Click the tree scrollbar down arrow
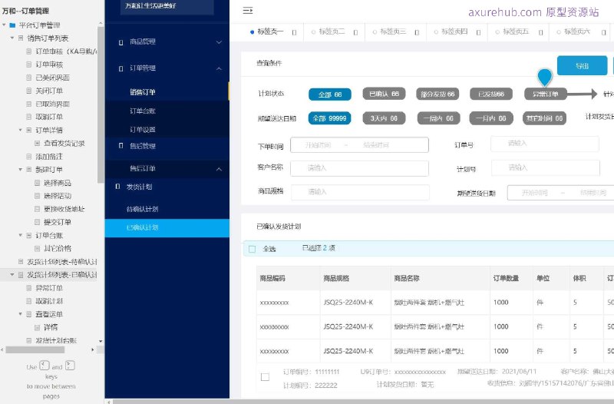This screenshot has width=614, height=404. point(101,341)
